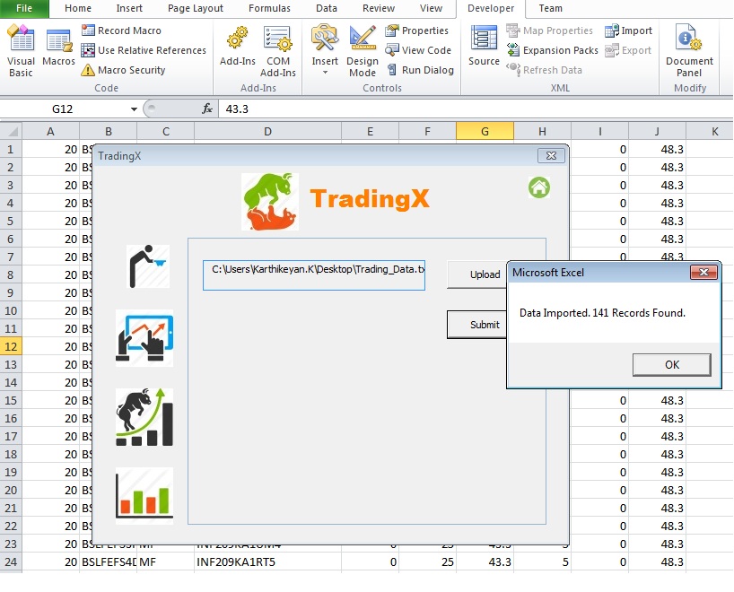The width and height of the screenshot is (734, 592).
Task: Open the File tab
Action: pyautogui.click(x=24, y=8)
